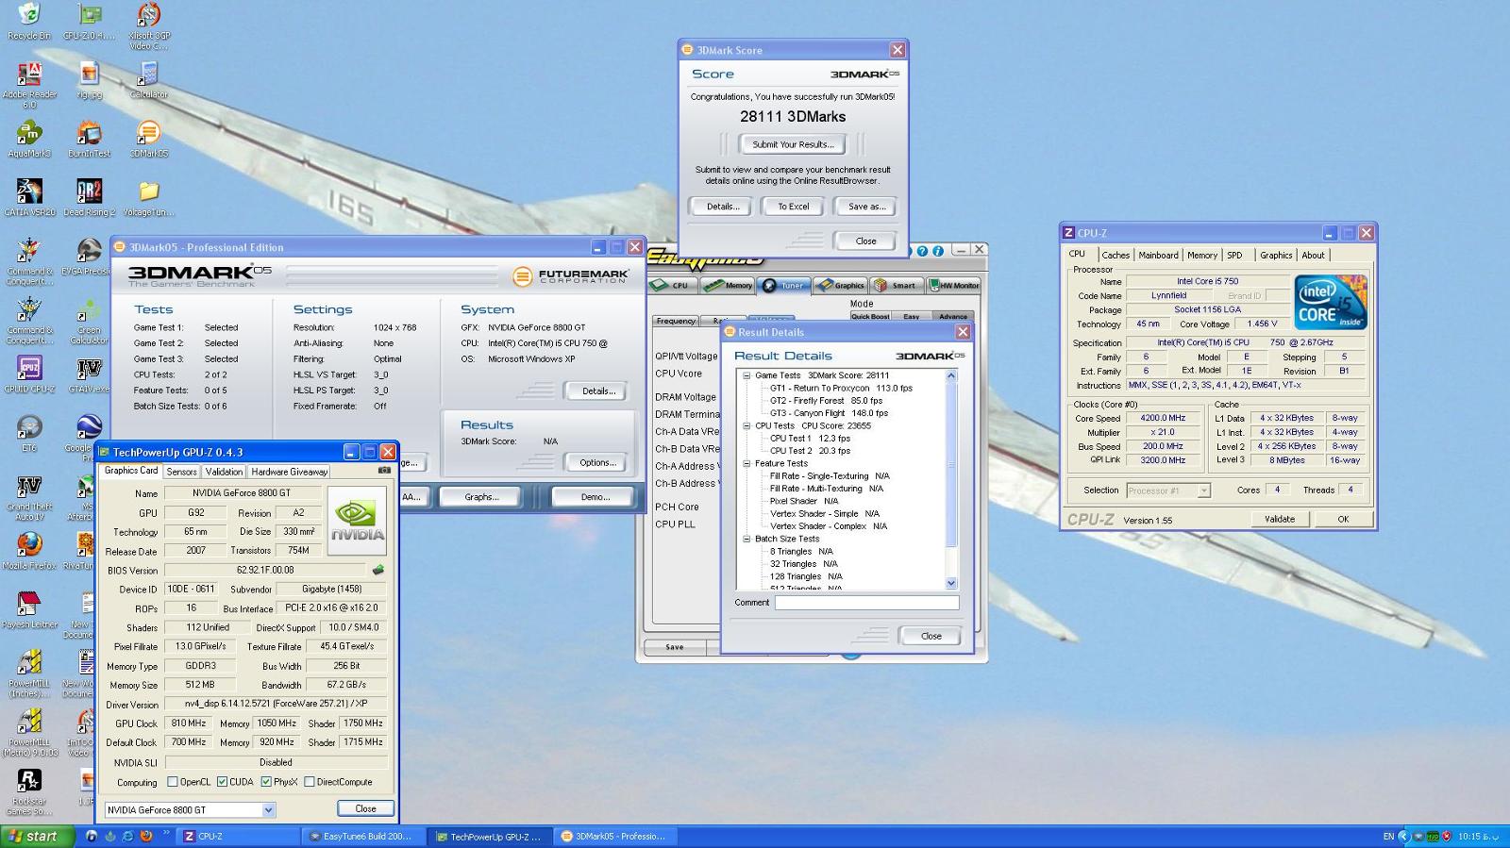
Task: Select Quick Boost mode in EasyTune6
Action: pos(870,316)
